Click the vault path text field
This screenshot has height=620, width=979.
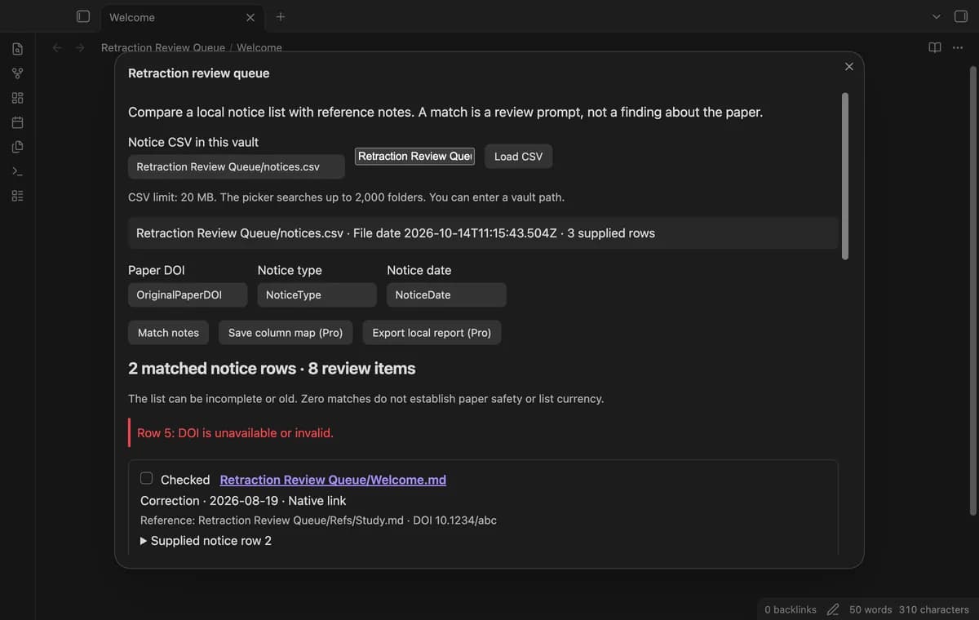coord(415,156)
